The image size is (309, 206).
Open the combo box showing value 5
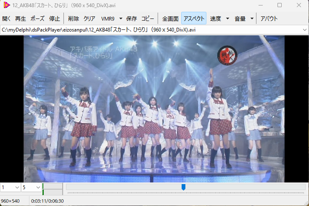point(37,187)
